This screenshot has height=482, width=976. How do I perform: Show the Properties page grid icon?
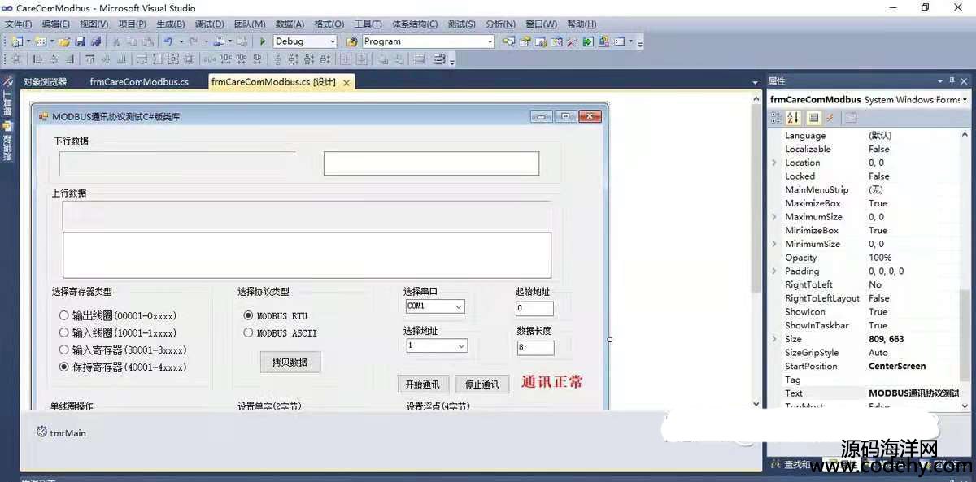coord(813,118)
